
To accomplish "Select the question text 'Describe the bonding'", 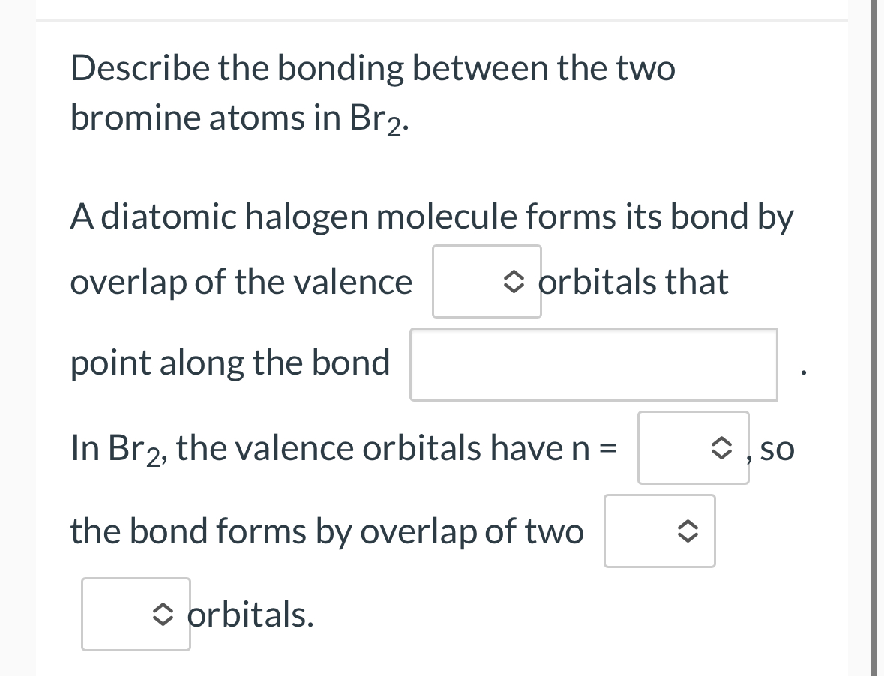I will (x=225, y=68).
